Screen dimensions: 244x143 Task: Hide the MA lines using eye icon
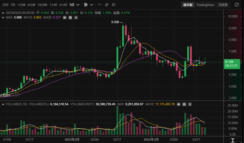point(65,18)
